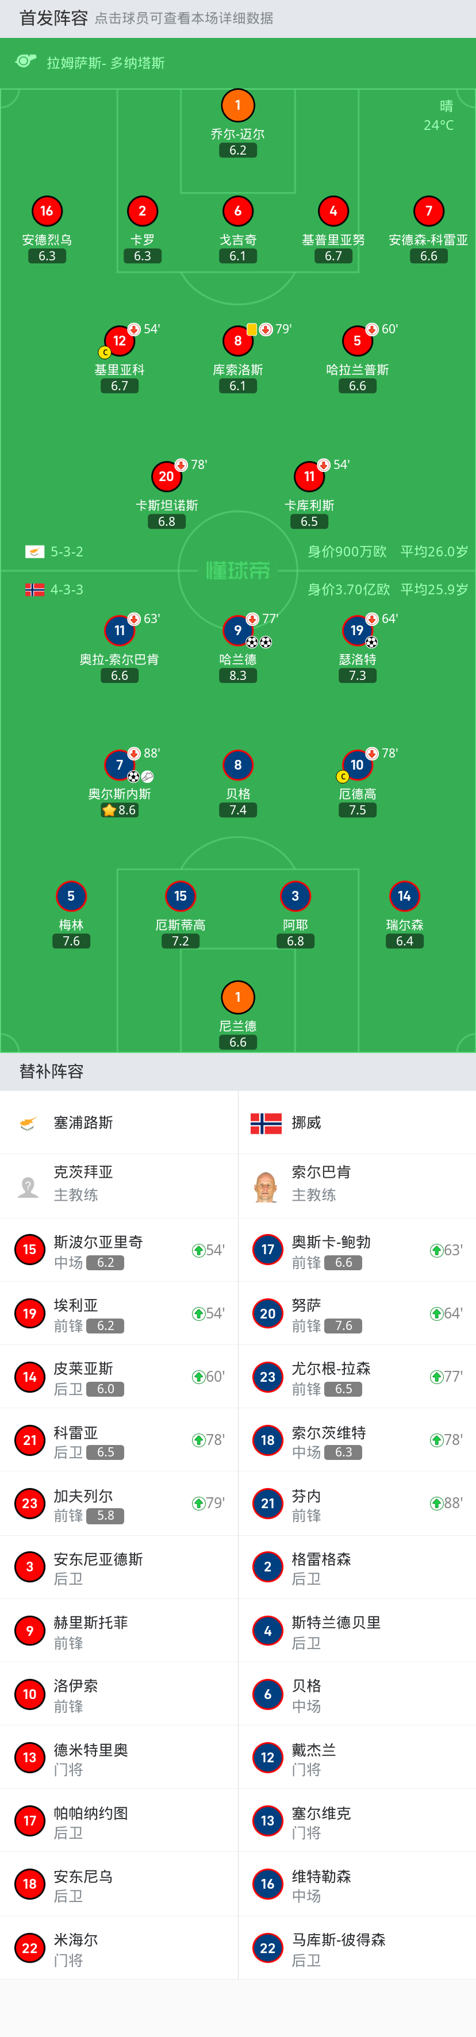Image resolution: width=476 pixels, height=2037 pixels.
Task: Open coach 索尔巴肯 profile photo
Action: point(266,1185)
